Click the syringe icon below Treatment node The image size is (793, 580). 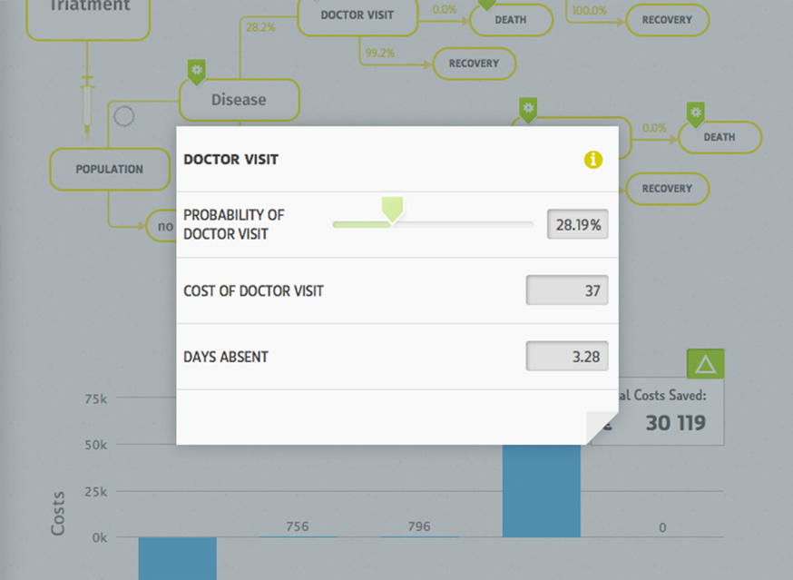[x=87, y=105]
